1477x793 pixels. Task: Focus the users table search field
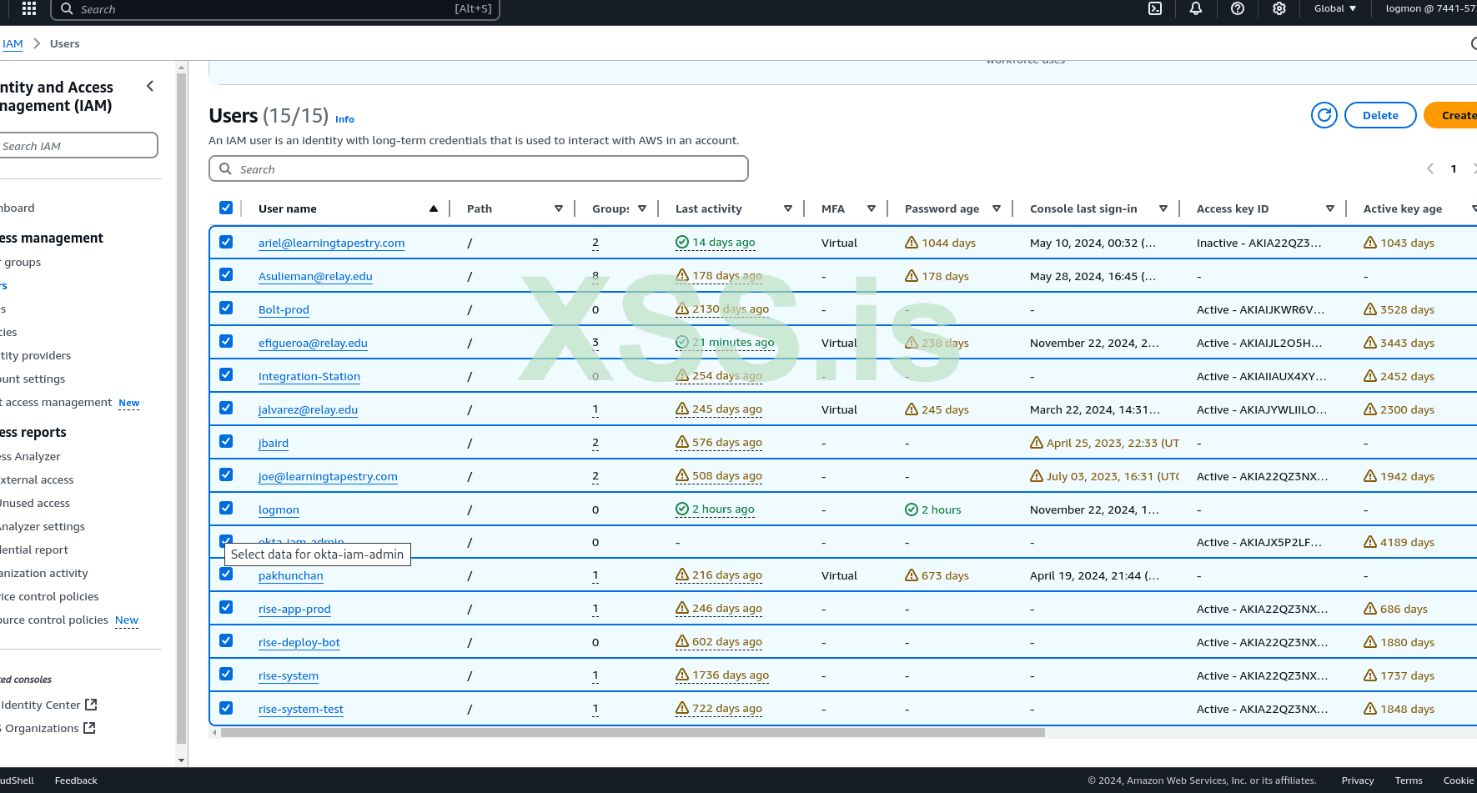pyautogui.click(x=479, y=168)
